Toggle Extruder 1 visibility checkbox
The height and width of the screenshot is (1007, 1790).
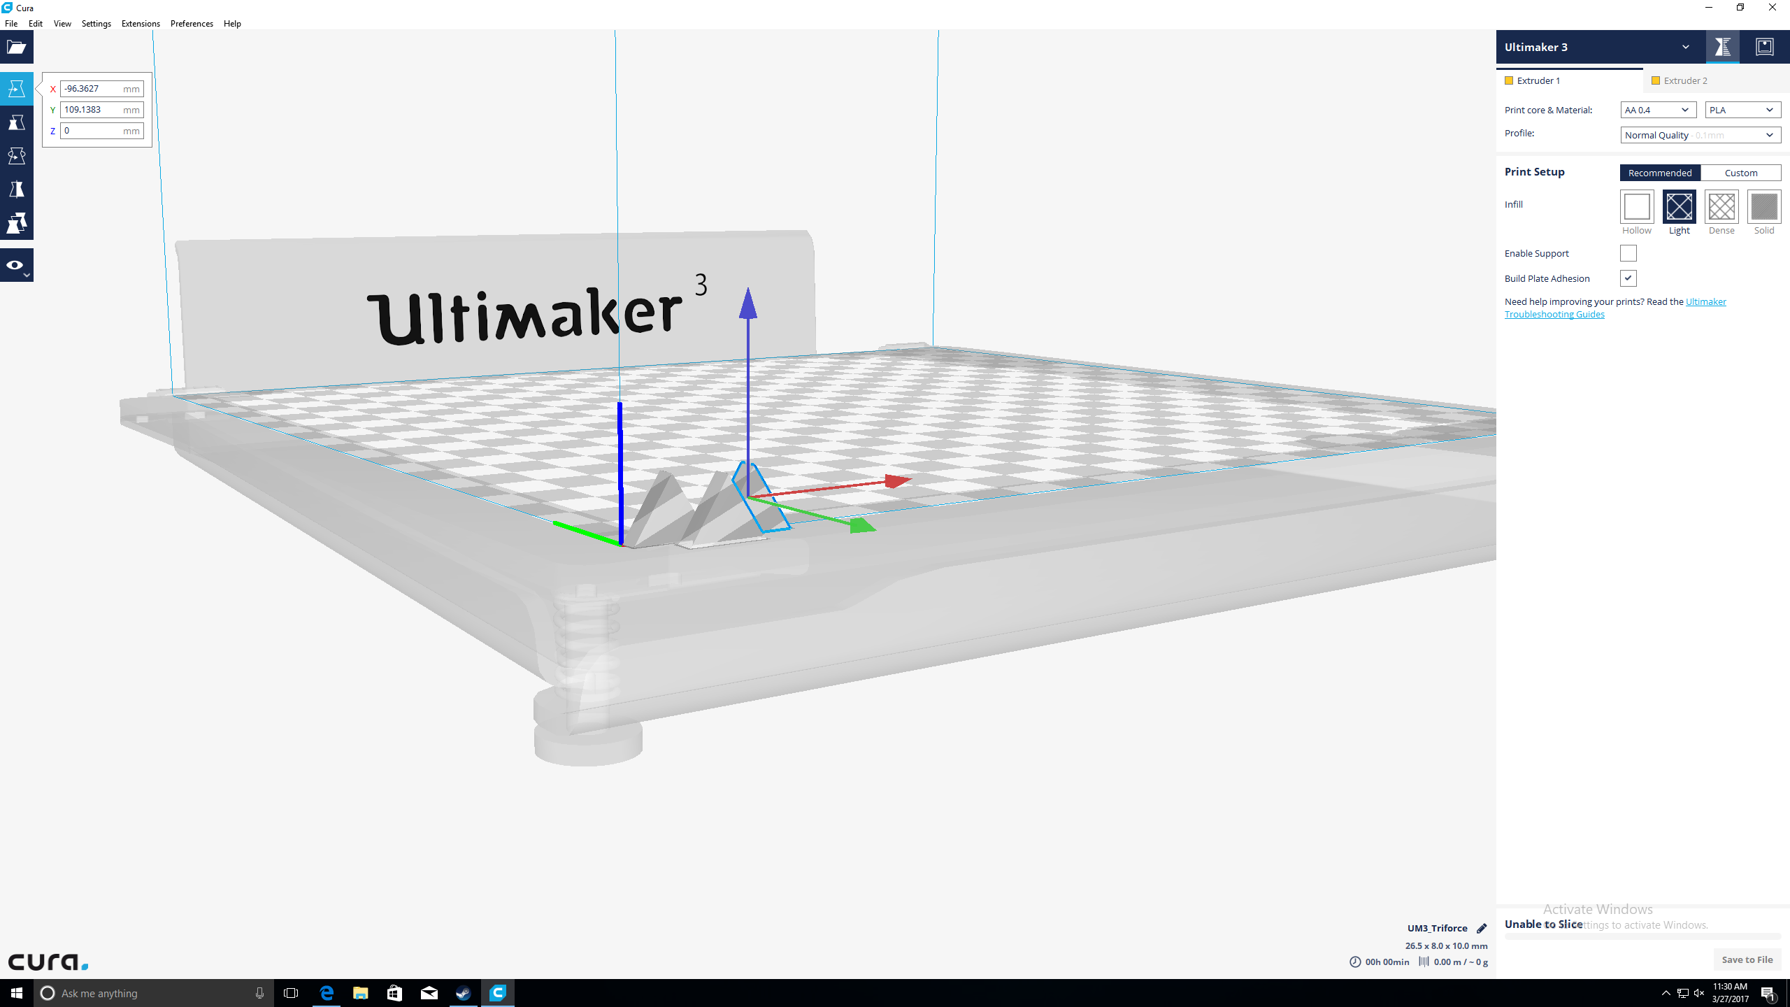pos(1510,80)
